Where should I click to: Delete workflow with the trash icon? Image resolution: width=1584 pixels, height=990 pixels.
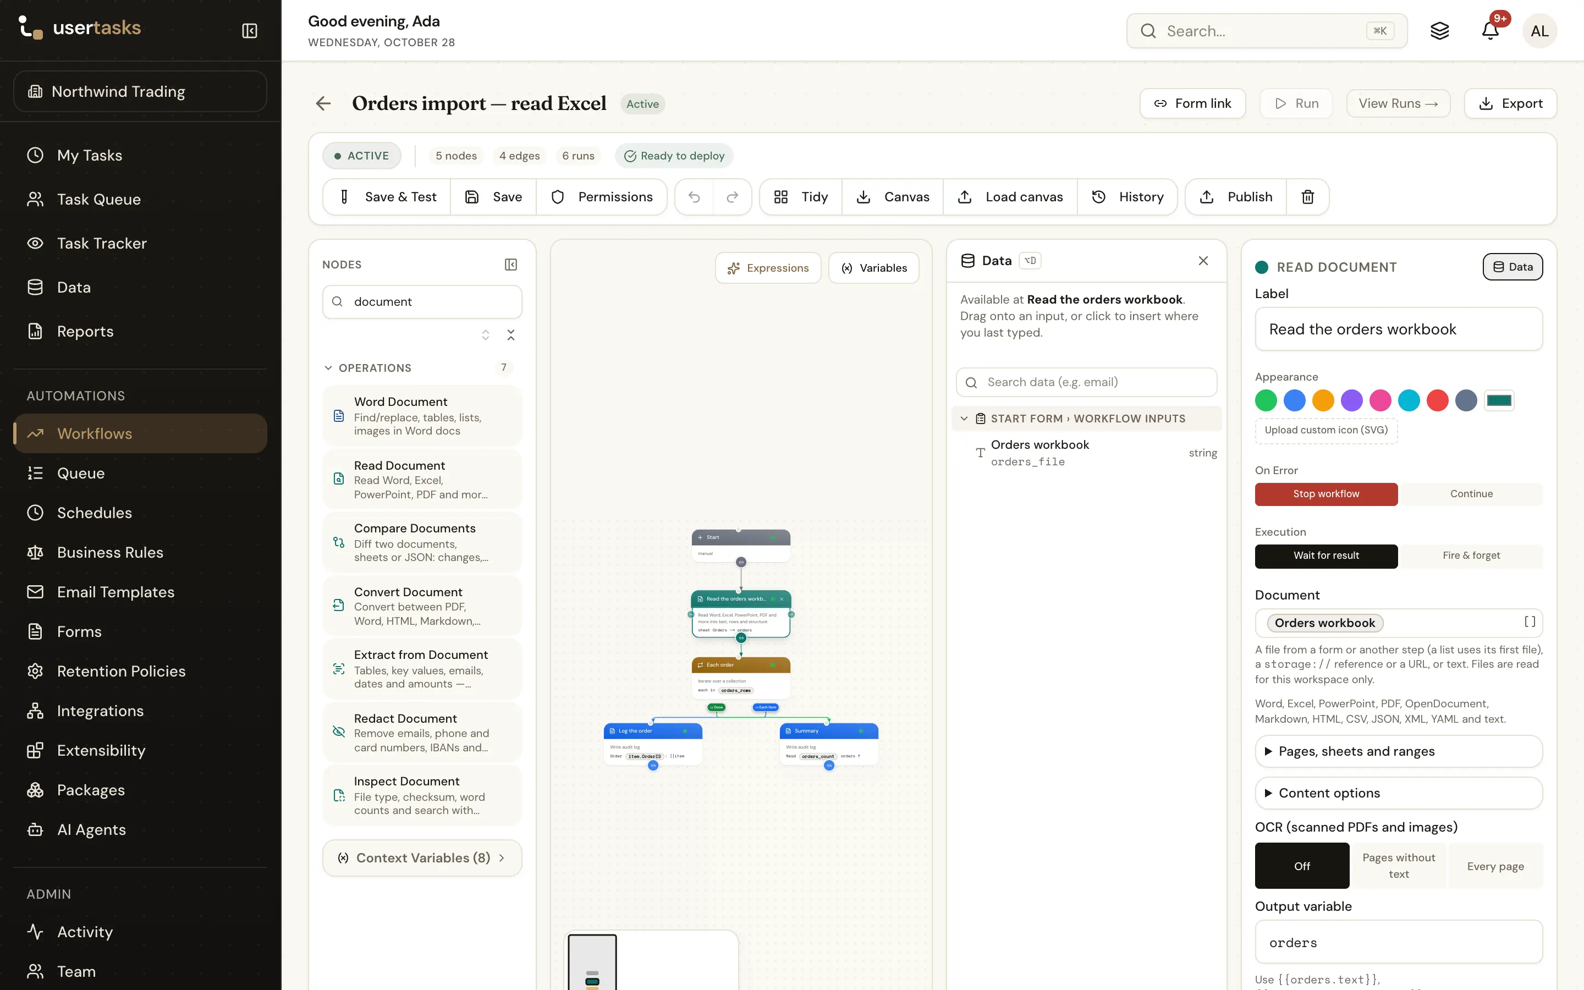pos(1307,197)
